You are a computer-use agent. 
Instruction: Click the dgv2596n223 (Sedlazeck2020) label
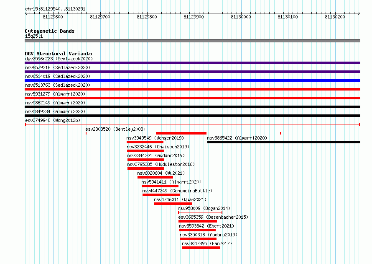[x=59, y=59]
